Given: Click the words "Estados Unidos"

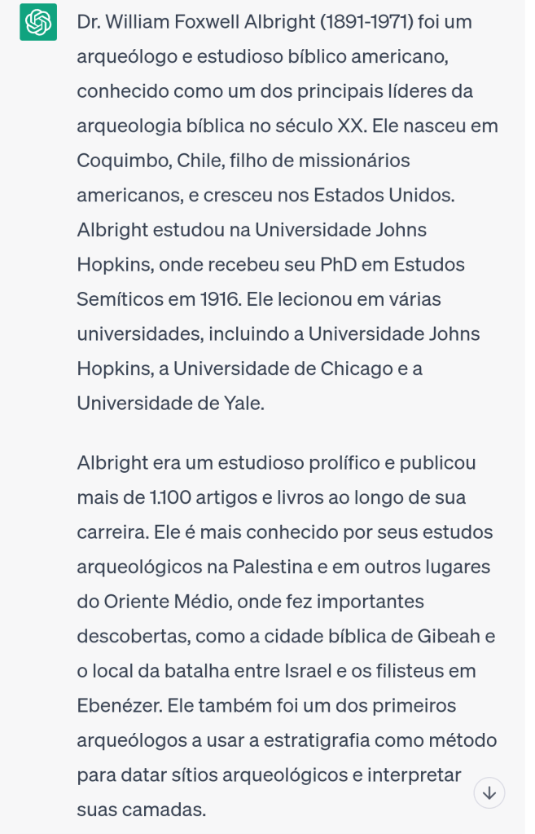Looking at the screenshot, I should point(383,196).
